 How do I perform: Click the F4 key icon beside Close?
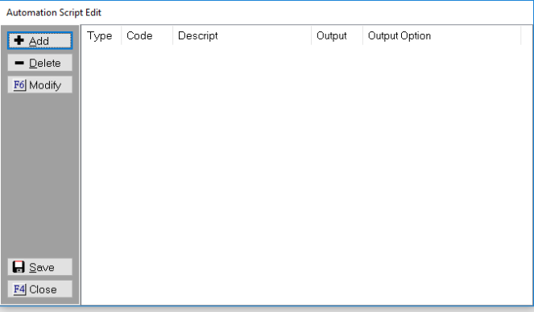click(19, 289)
